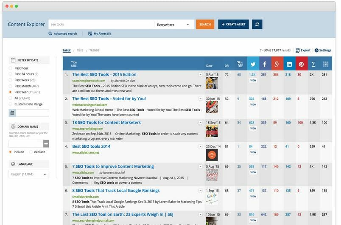Sort by Google Plus column icon

[277, 64]
